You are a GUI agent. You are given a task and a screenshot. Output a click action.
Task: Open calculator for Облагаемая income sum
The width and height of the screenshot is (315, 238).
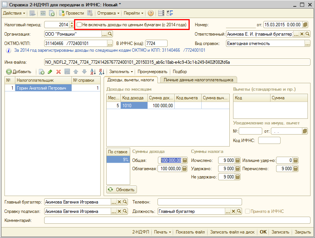pyautogui.click(x=184, y=169)
